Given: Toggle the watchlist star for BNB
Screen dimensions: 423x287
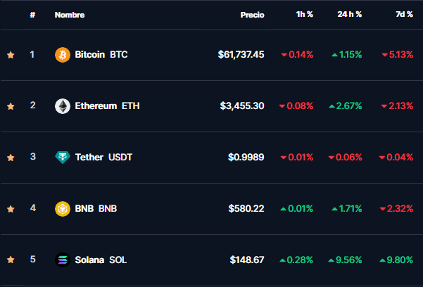Looking at the screenshot, I should (11, 209).
